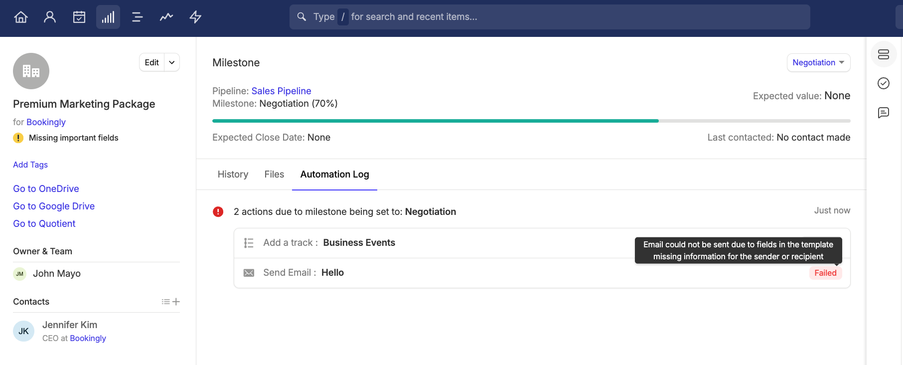This screenshot has height=365, width=903.
Task: Click the milestone progress bar
Action: [531, 121]
